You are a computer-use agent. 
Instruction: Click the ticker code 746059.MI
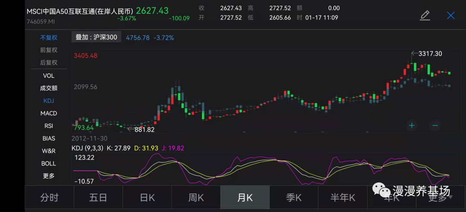(41, 22)
